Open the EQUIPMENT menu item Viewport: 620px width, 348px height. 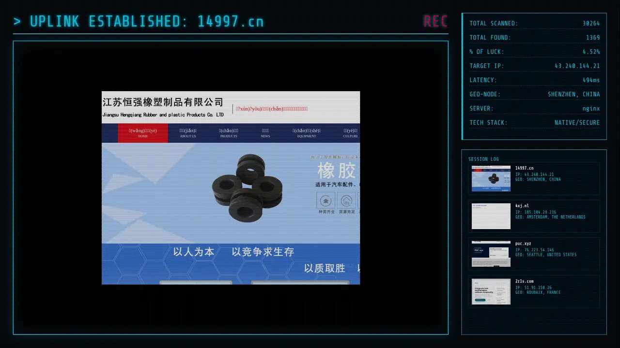click(307, 133)
